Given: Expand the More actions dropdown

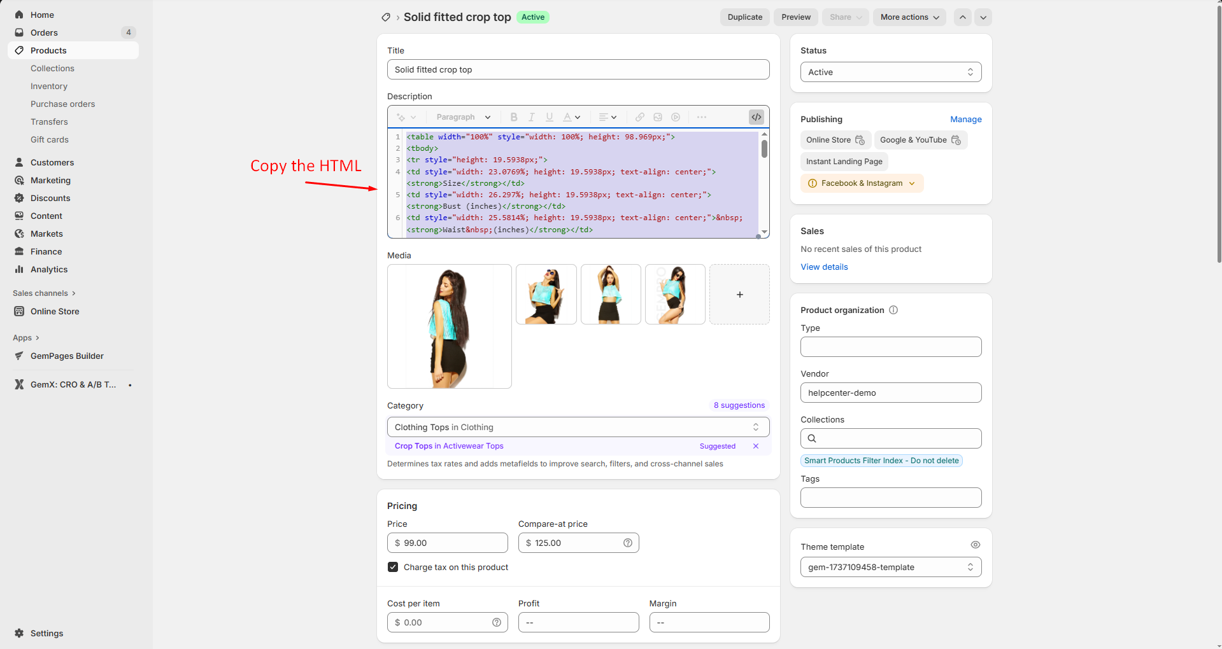Looking at the screenshot, I should pyautogui.click(x=909, y=17).
